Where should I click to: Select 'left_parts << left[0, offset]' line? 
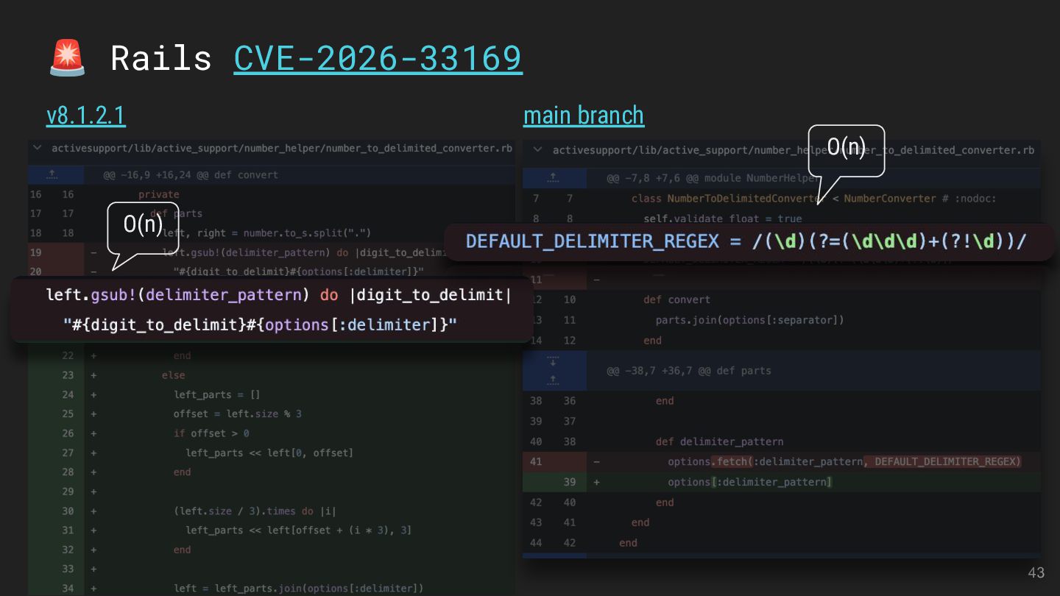(269, 453)
